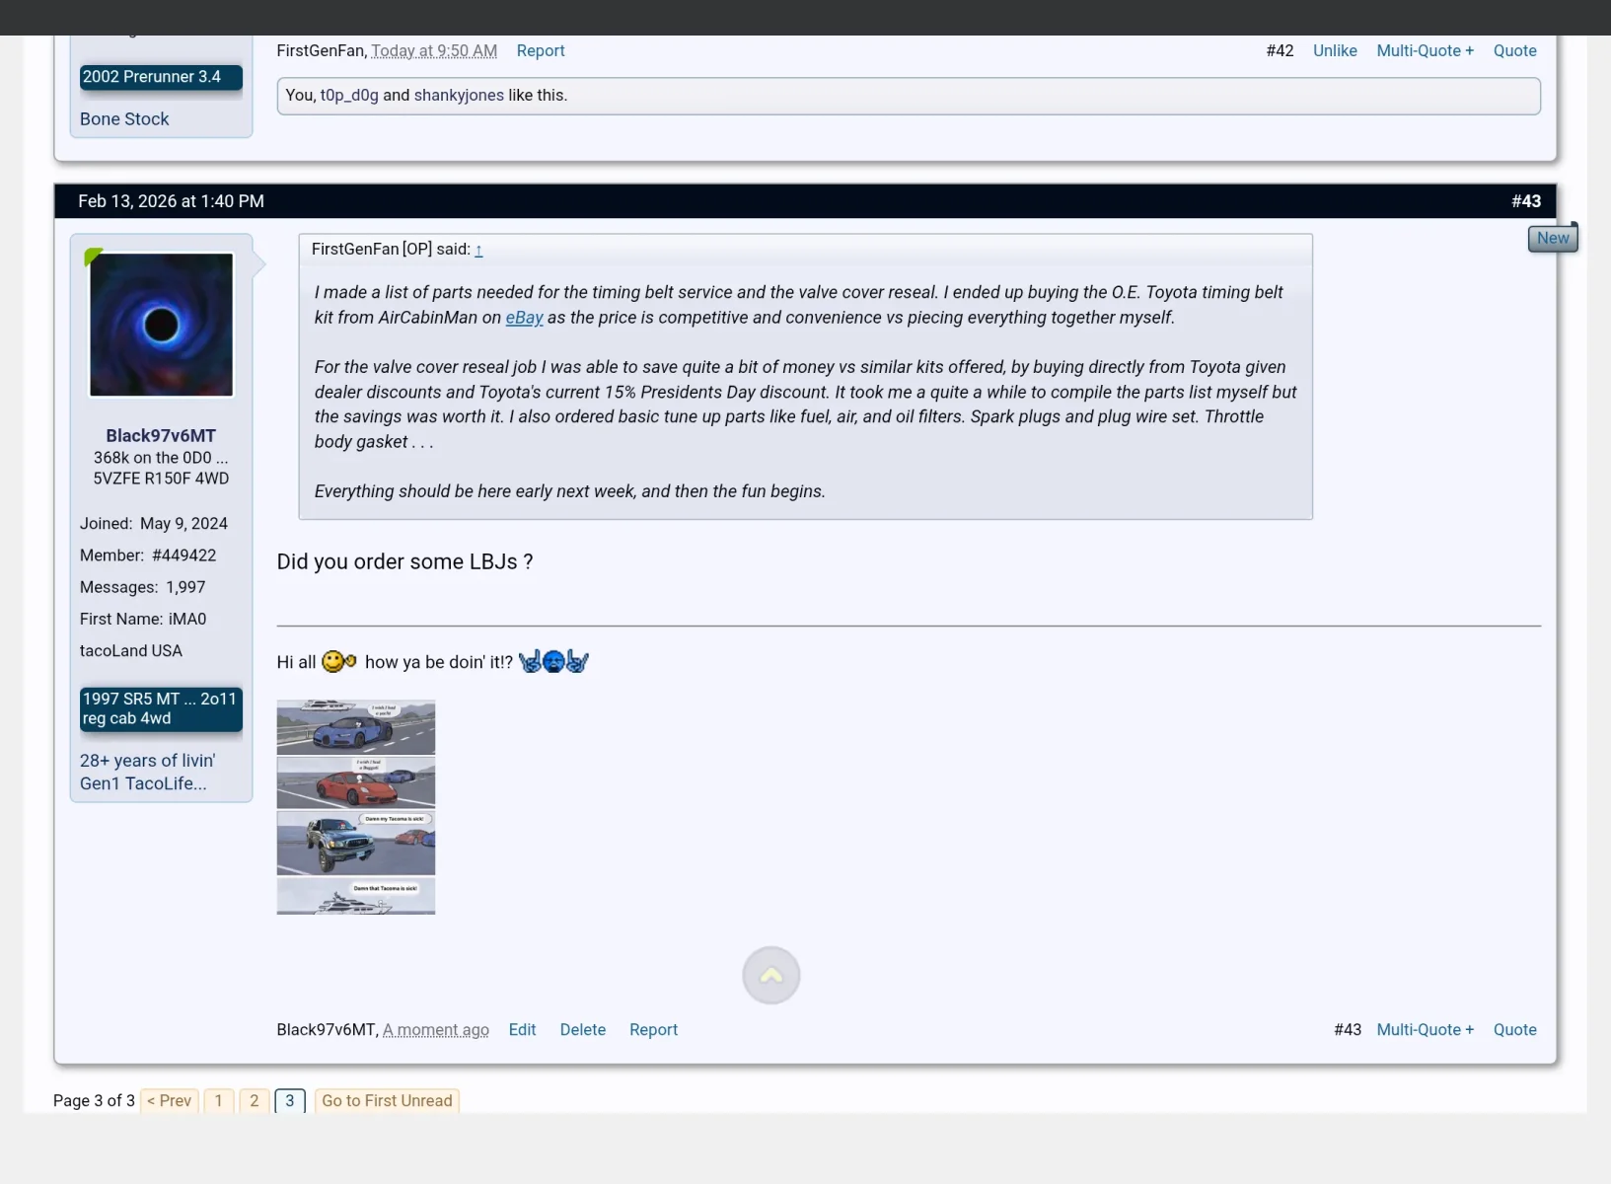The image size is (1611, 1184).
Task: Click the crying face emoji
Action: pyautogui.click(x=553, y=661)
